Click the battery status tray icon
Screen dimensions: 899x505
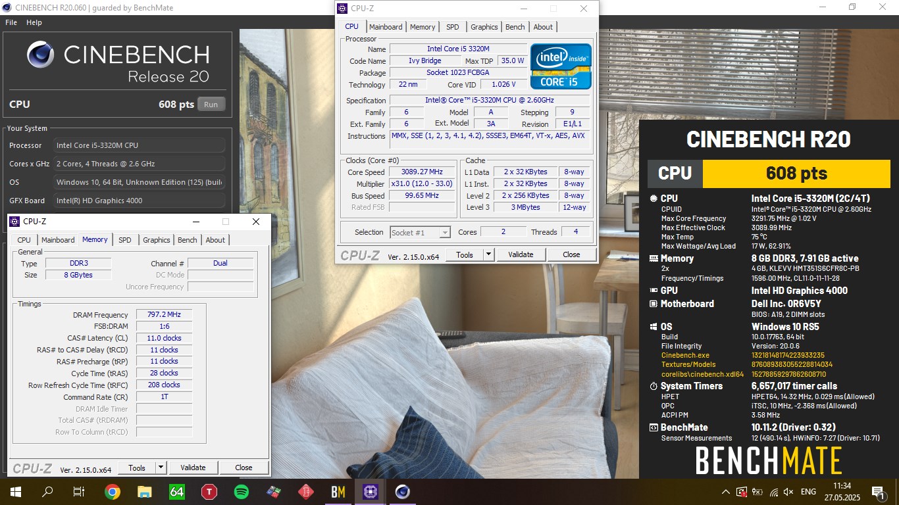(x=758, y=492)
